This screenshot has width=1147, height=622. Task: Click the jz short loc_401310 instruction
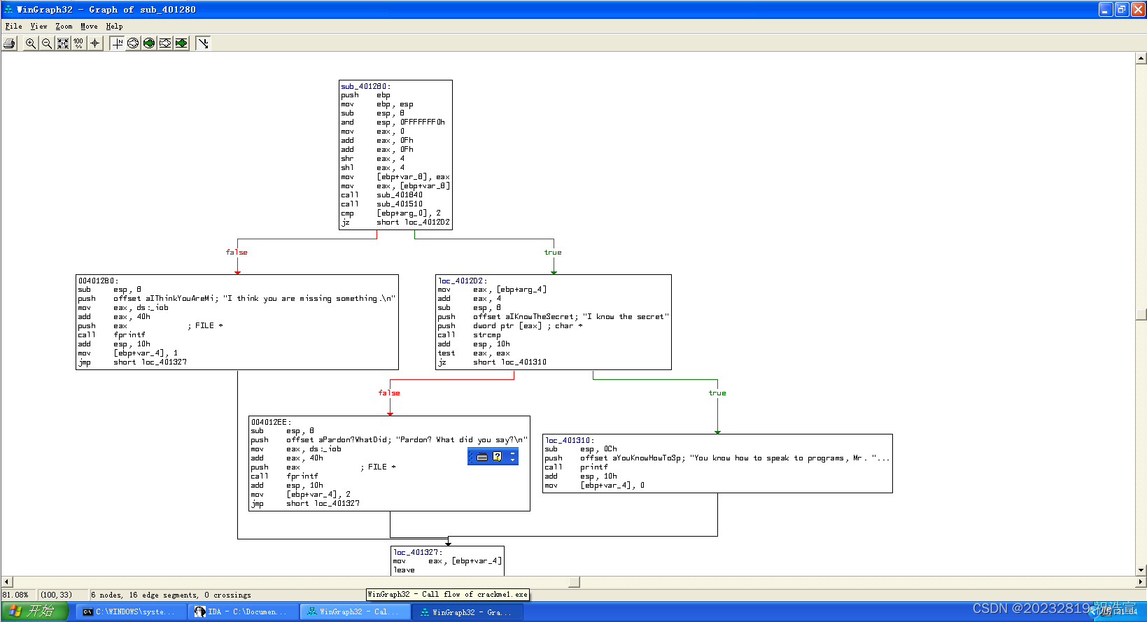click(492, 362)
